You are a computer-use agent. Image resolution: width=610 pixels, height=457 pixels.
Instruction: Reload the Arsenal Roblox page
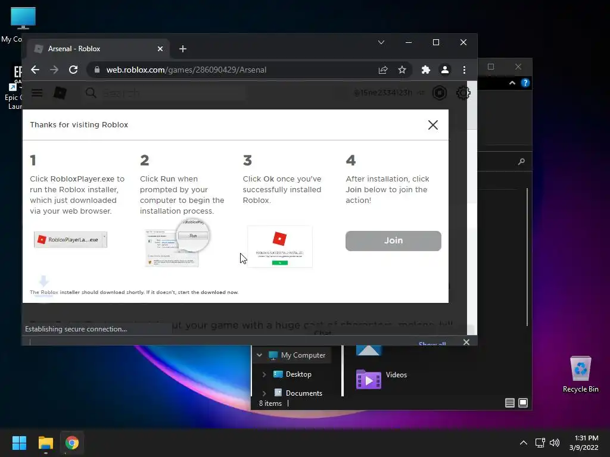pyautogui.click(x=73, y=70)
